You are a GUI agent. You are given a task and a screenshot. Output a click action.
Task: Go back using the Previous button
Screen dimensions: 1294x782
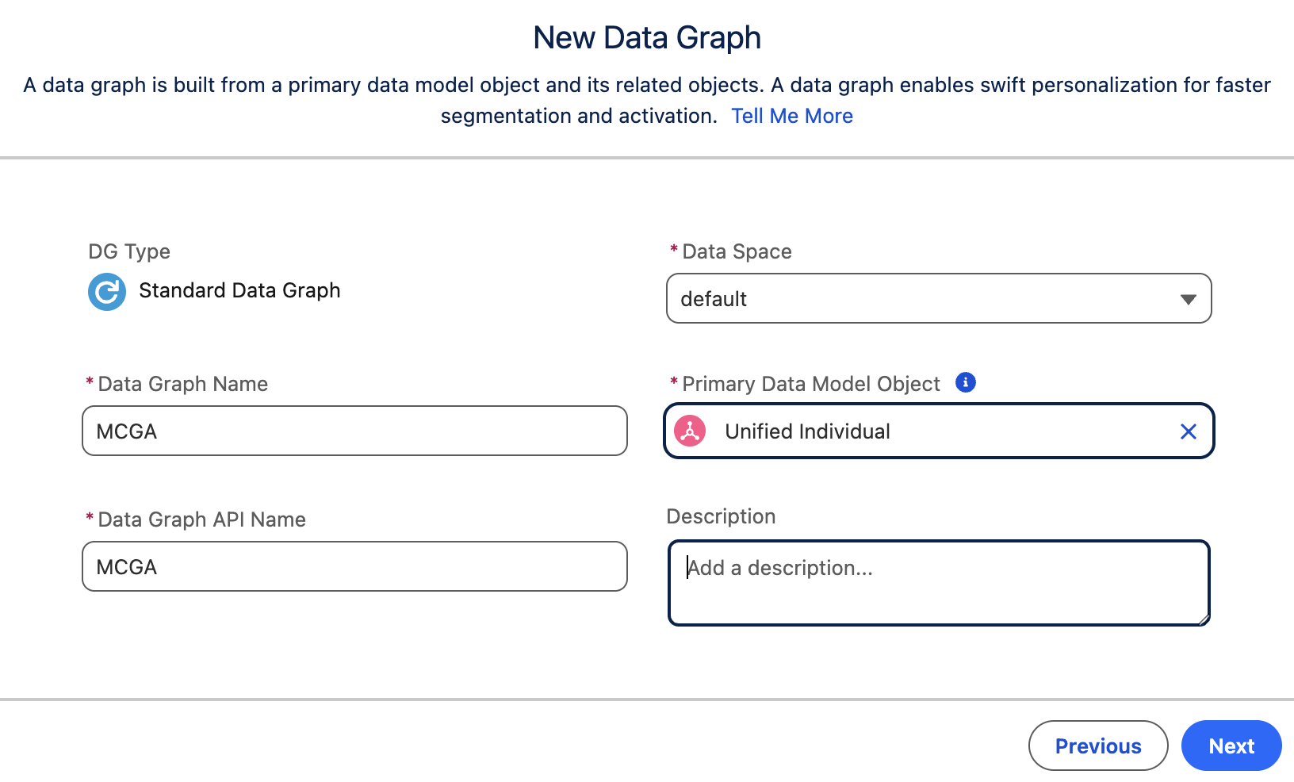(x=1098, y=746)
